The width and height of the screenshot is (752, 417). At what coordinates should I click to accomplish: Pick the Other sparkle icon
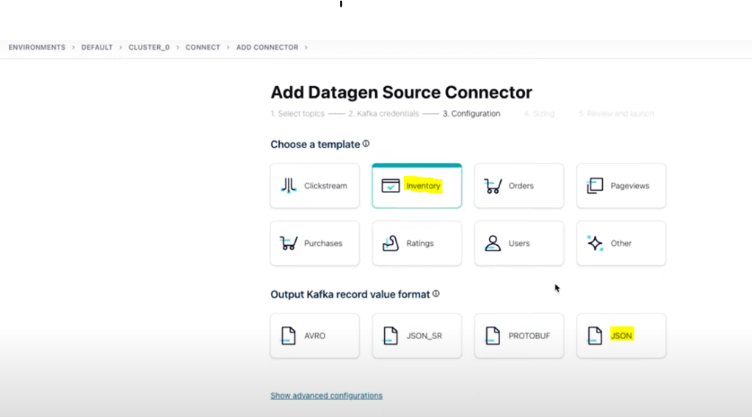tap(595, 243)
